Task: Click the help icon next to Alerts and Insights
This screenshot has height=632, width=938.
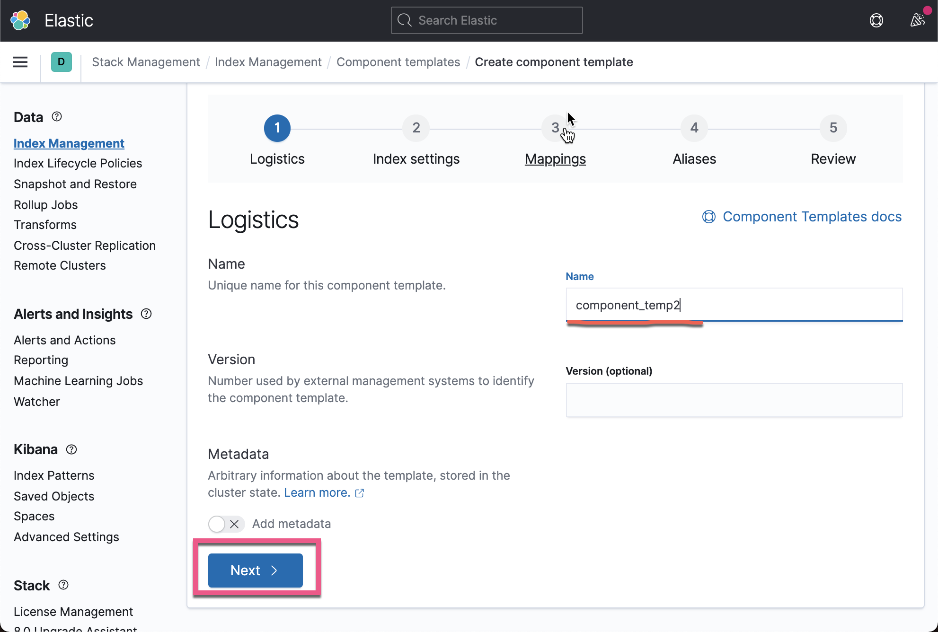Action: coord(146,314)
